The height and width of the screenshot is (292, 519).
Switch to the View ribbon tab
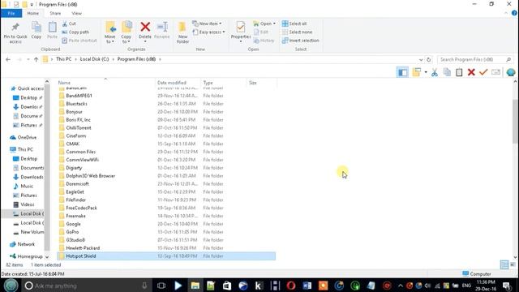pyautogui.click(x=76, y=13)
